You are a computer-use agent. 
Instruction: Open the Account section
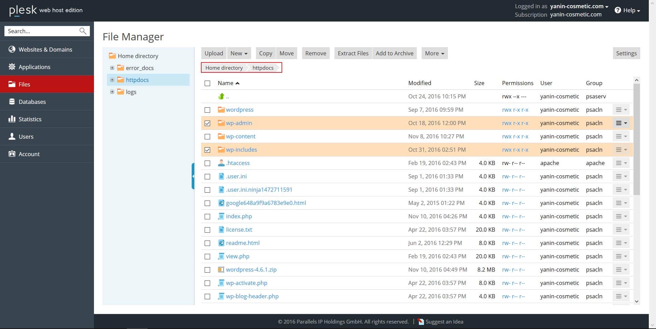[47, 154]
